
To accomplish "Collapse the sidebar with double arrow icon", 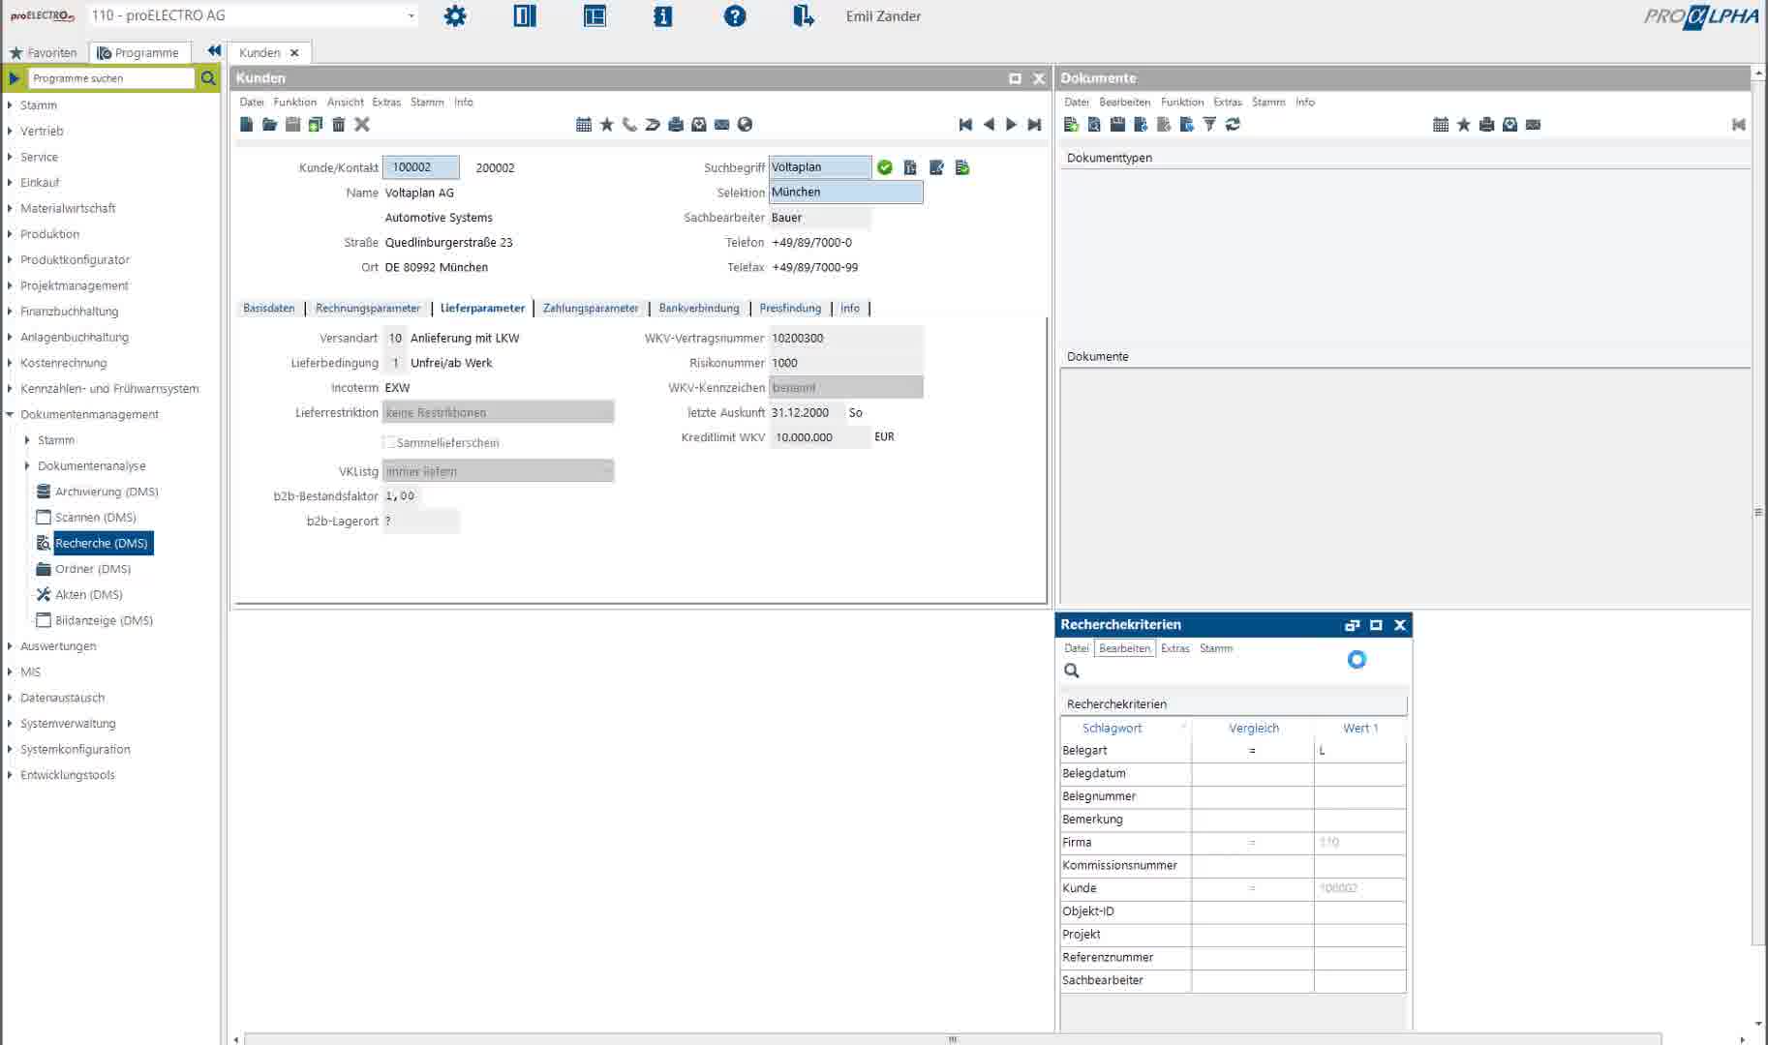I will 214,51.
